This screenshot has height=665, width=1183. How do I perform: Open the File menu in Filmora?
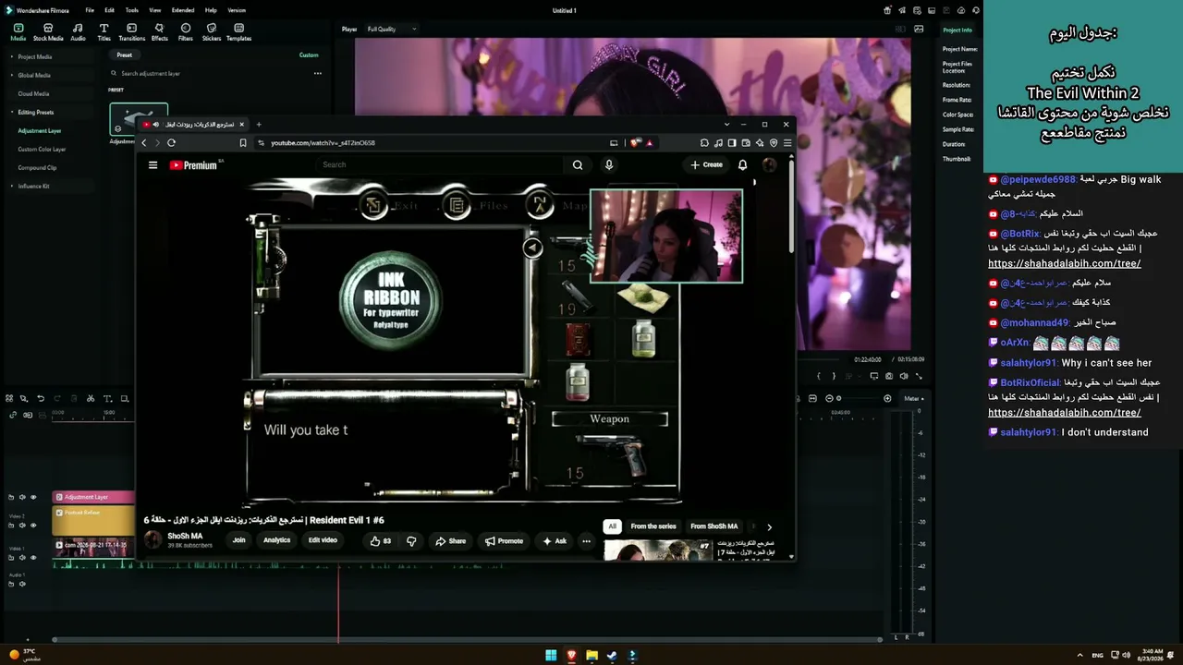click(x=90, y=10)
